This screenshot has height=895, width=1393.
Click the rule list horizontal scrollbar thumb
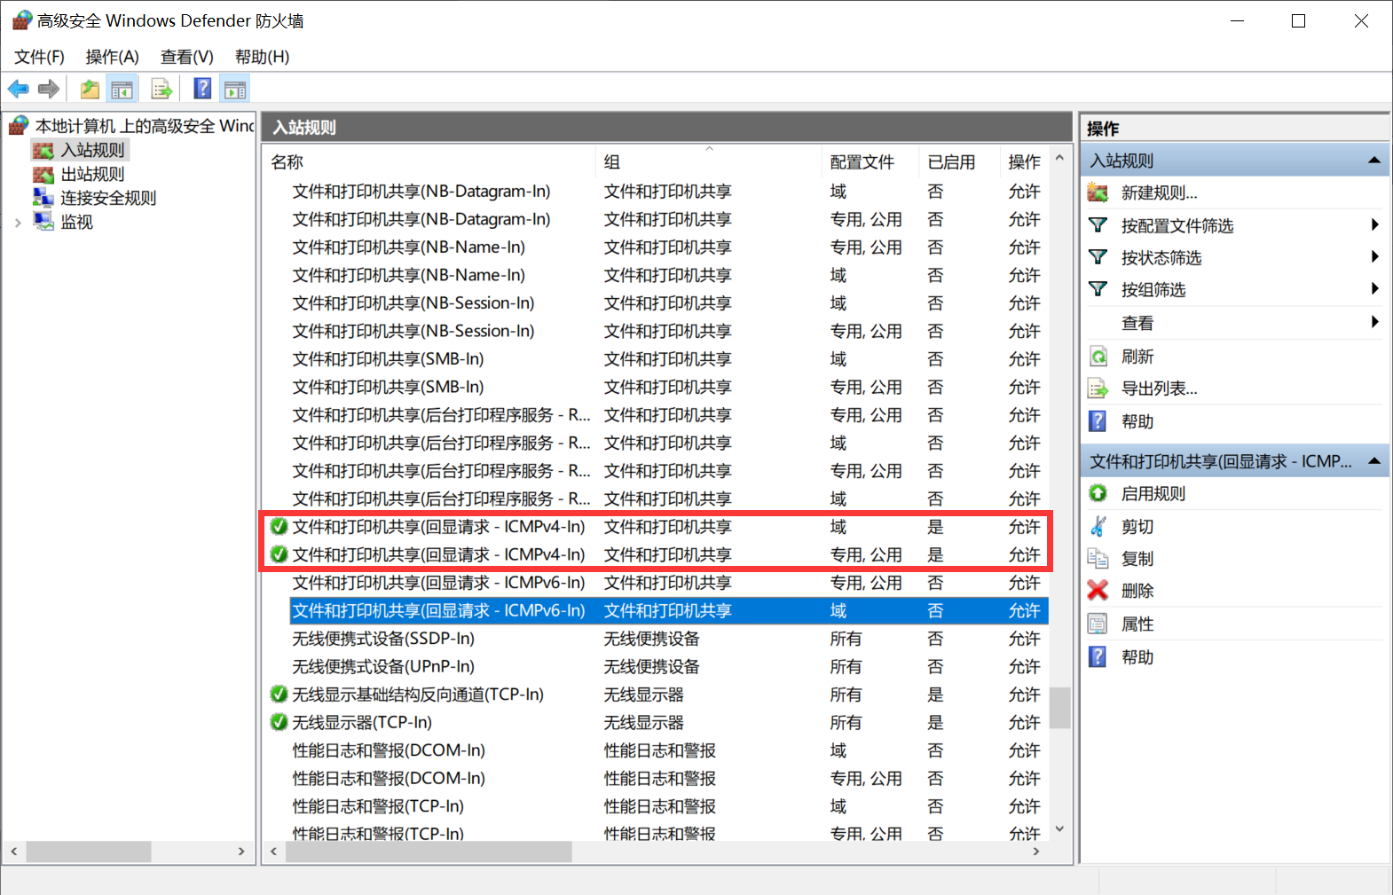click(429, 852)
